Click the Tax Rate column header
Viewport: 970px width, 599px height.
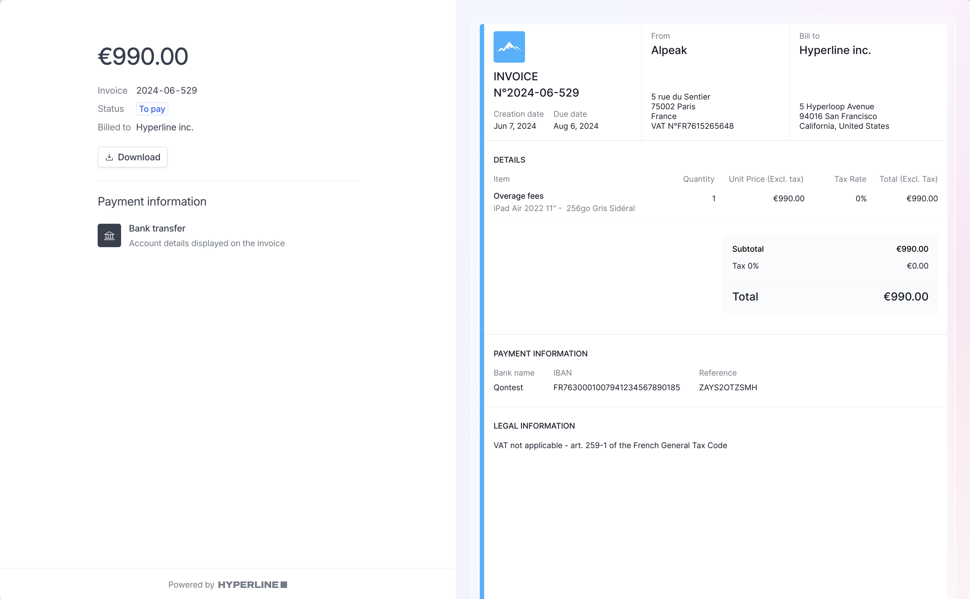(x=850, y=179)
